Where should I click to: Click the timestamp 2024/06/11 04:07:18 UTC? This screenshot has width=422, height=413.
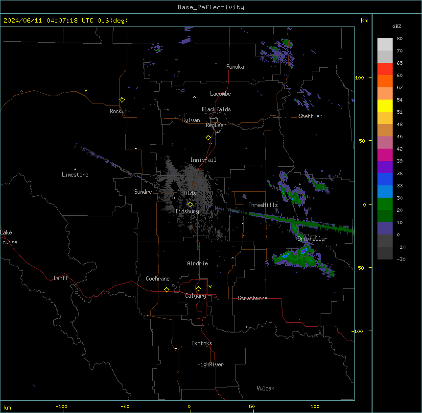48,21
